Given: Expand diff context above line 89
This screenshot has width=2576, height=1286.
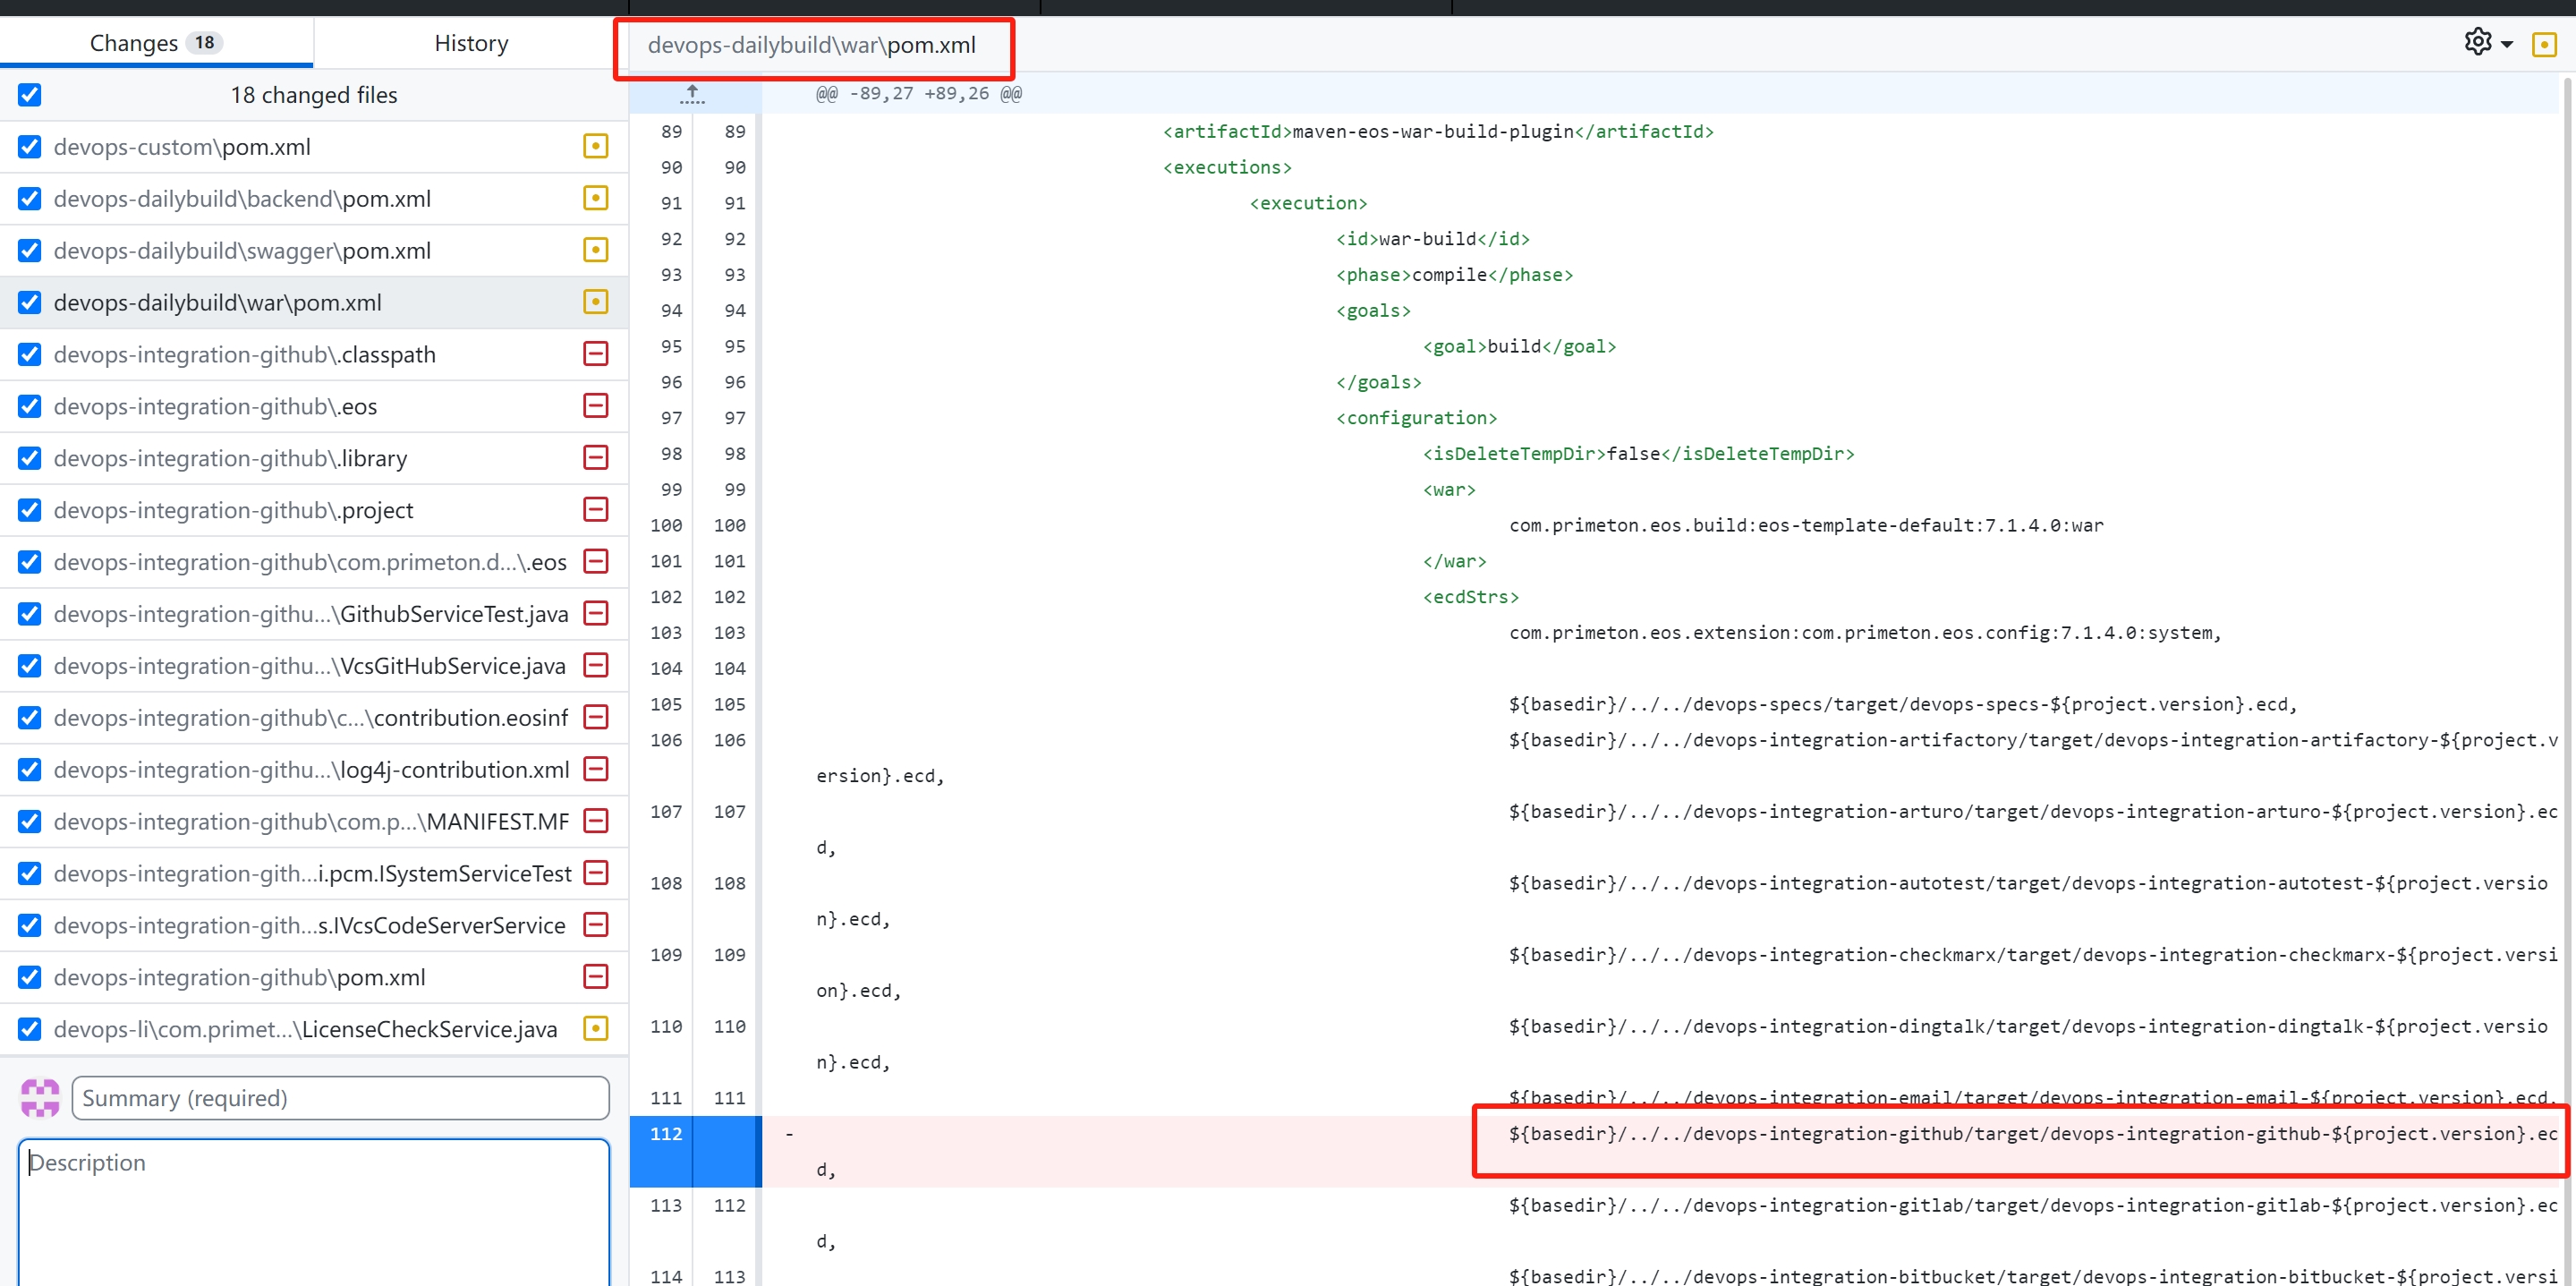Looking at the screenshot, I should coord(692,95).
